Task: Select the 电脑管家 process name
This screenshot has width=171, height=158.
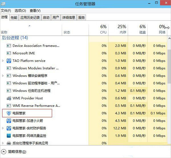Action: click(x=19, y=113)
